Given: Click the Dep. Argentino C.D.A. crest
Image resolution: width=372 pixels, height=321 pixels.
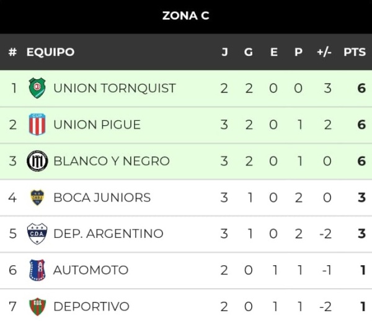Looking at the screenshot, I should coord(37,234).
